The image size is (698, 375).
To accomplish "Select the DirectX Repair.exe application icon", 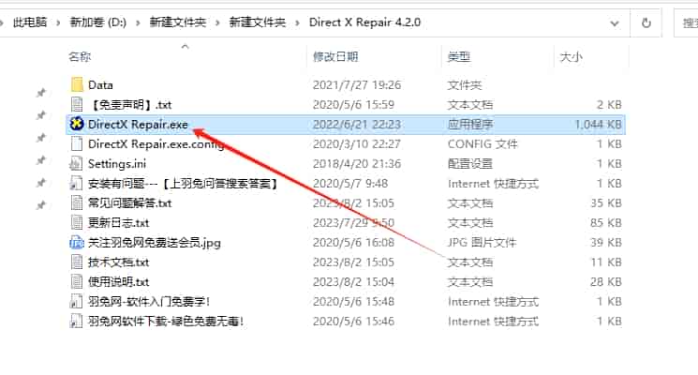I will point(77,124).
